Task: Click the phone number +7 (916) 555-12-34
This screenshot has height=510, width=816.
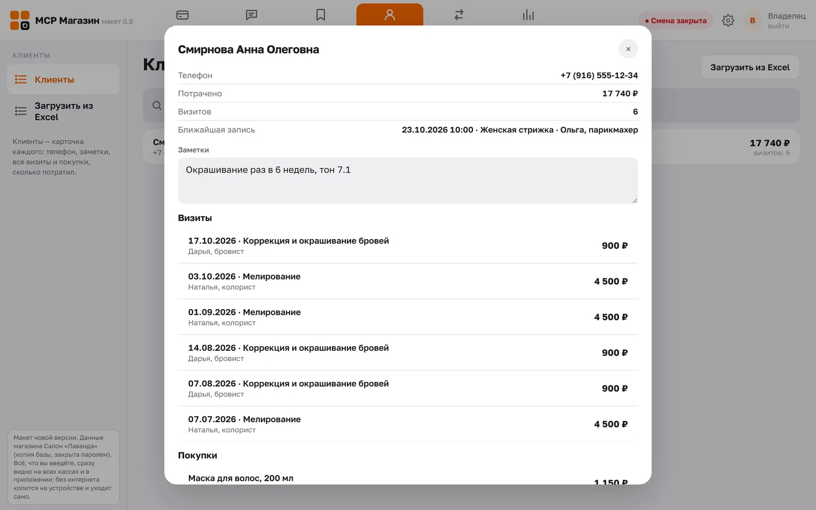Action: pos(599,75)
